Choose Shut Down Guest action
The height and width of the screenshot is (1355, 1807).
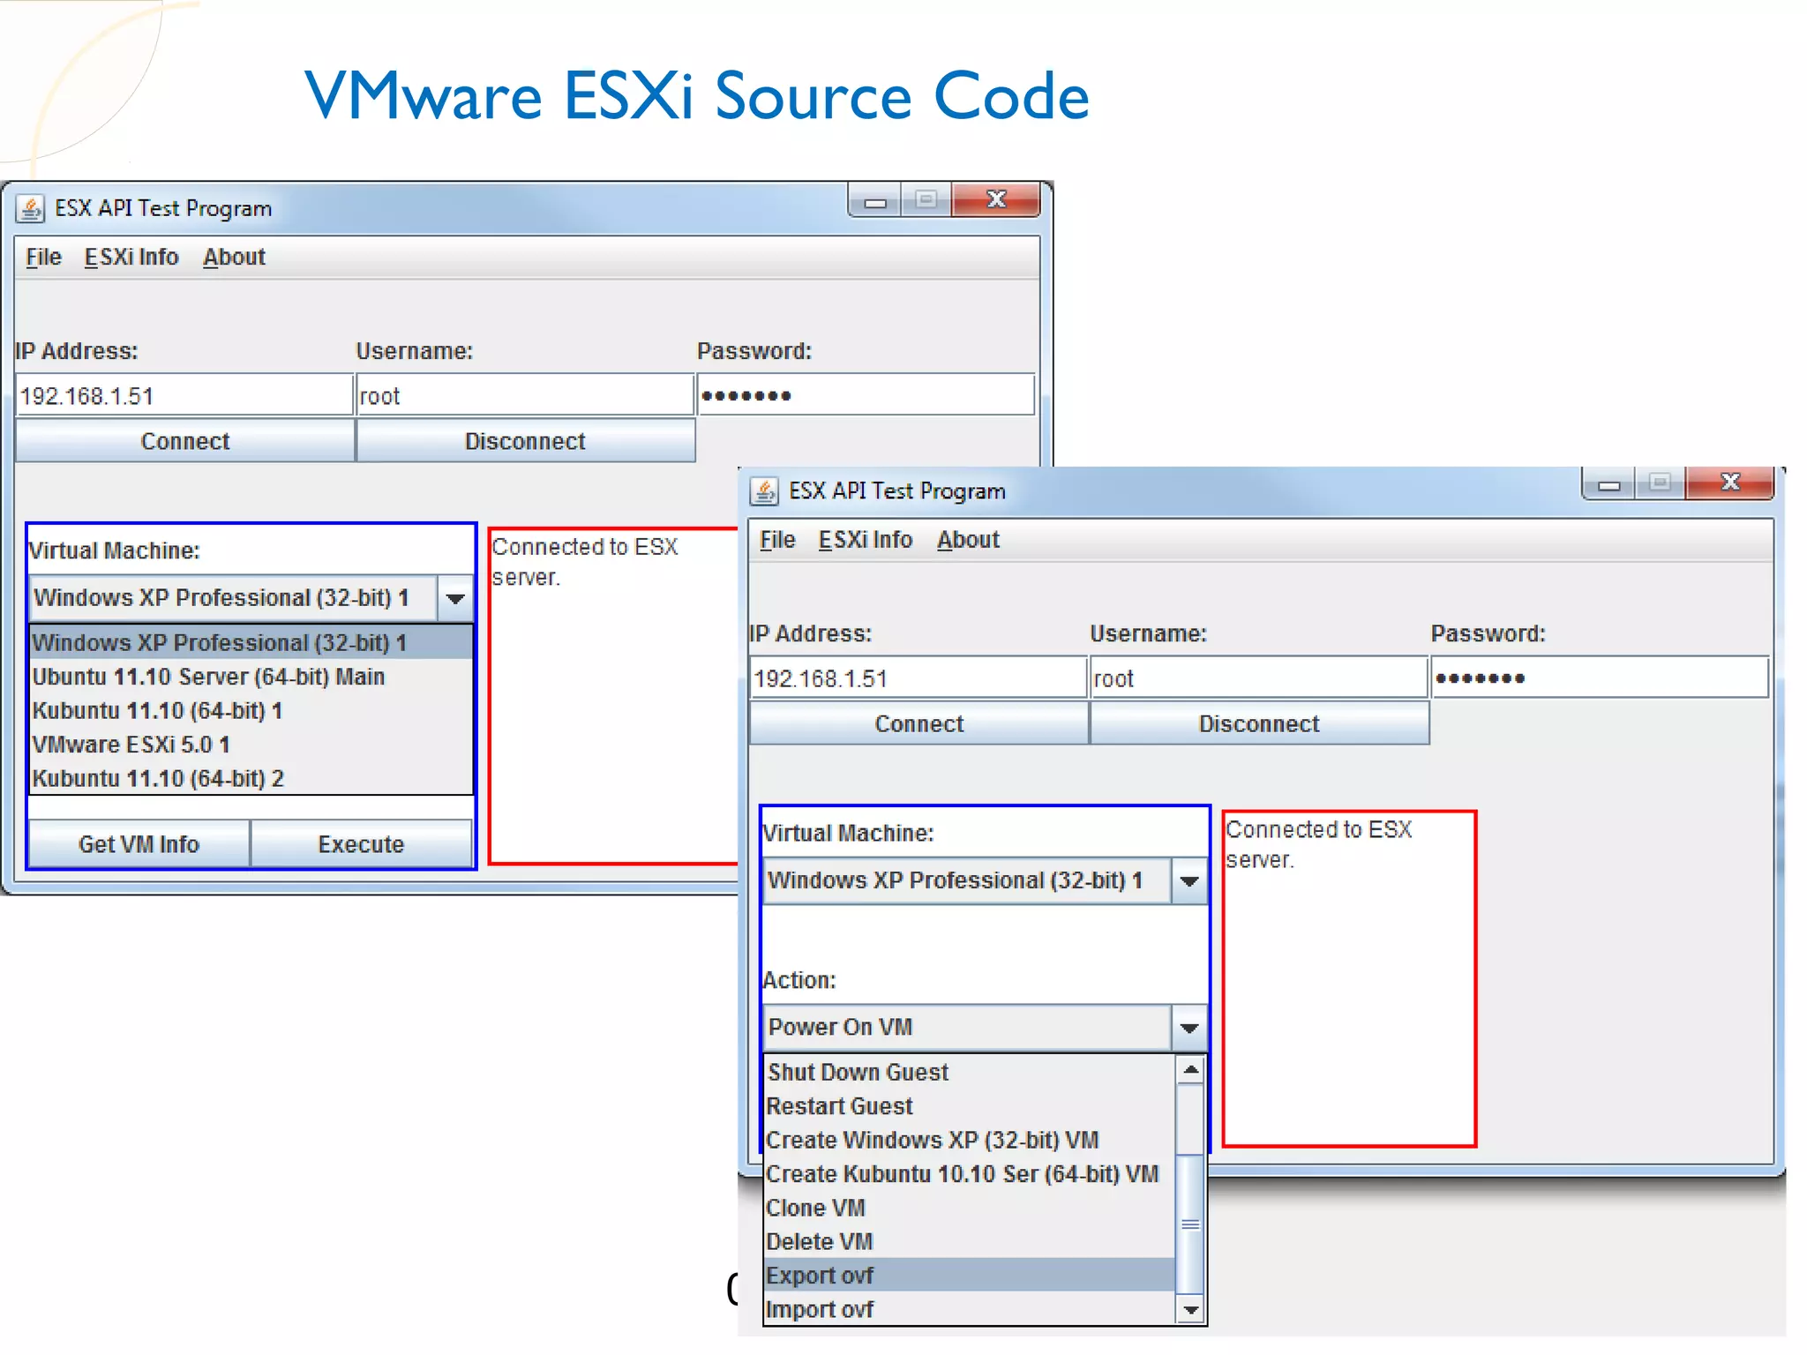(x=971, y=1072)
